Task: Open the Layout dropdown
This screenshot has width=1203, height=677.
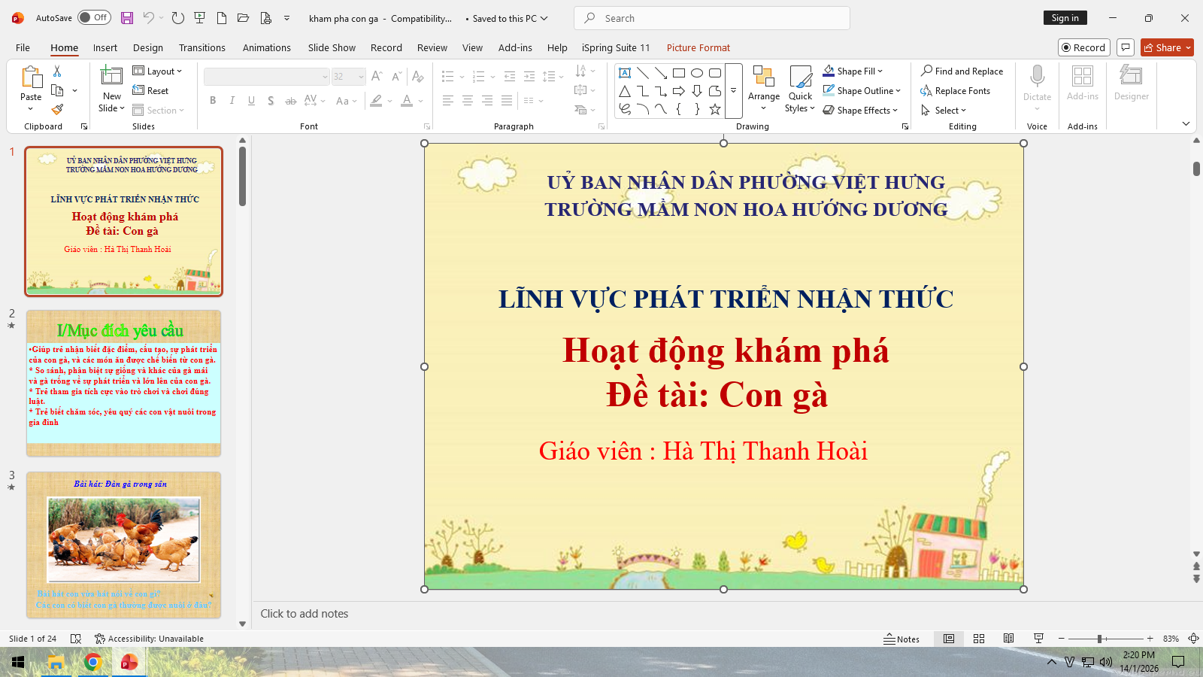Action: [x=158, y=71]
